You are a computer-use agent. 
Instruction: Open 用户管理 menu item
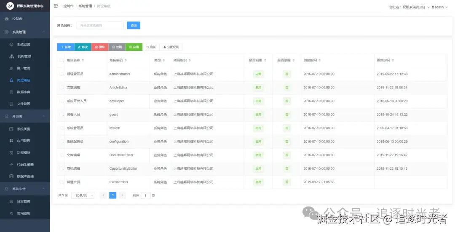click(25, 69)
